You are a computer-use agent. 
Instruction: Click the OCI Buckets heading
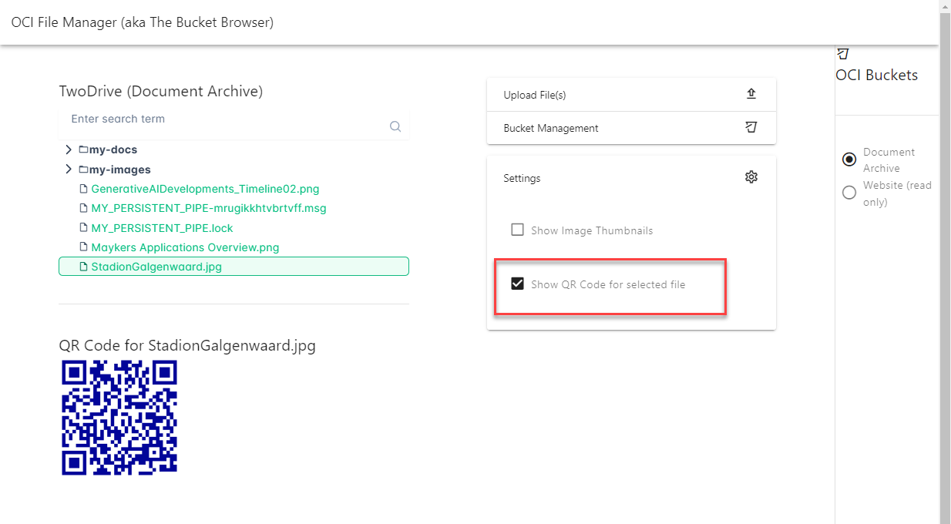click(877, 75)
